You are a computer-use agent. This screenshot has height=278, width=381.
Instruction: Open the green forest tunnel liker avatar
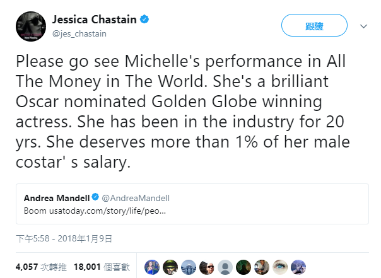tap(243, 267)
